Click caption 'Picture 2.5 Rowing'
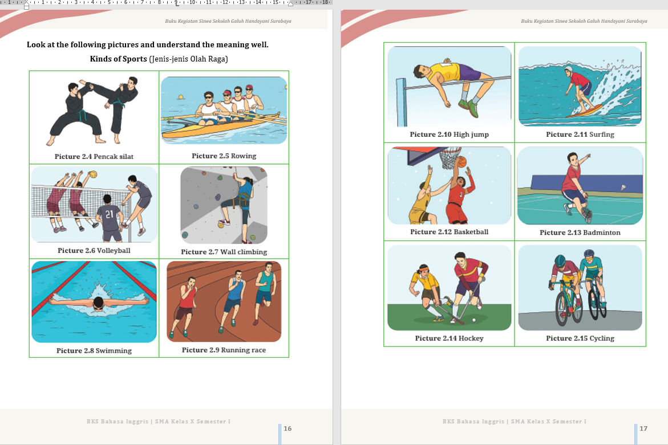This screenshot has height=445, width=668. [x=224, y=156]
